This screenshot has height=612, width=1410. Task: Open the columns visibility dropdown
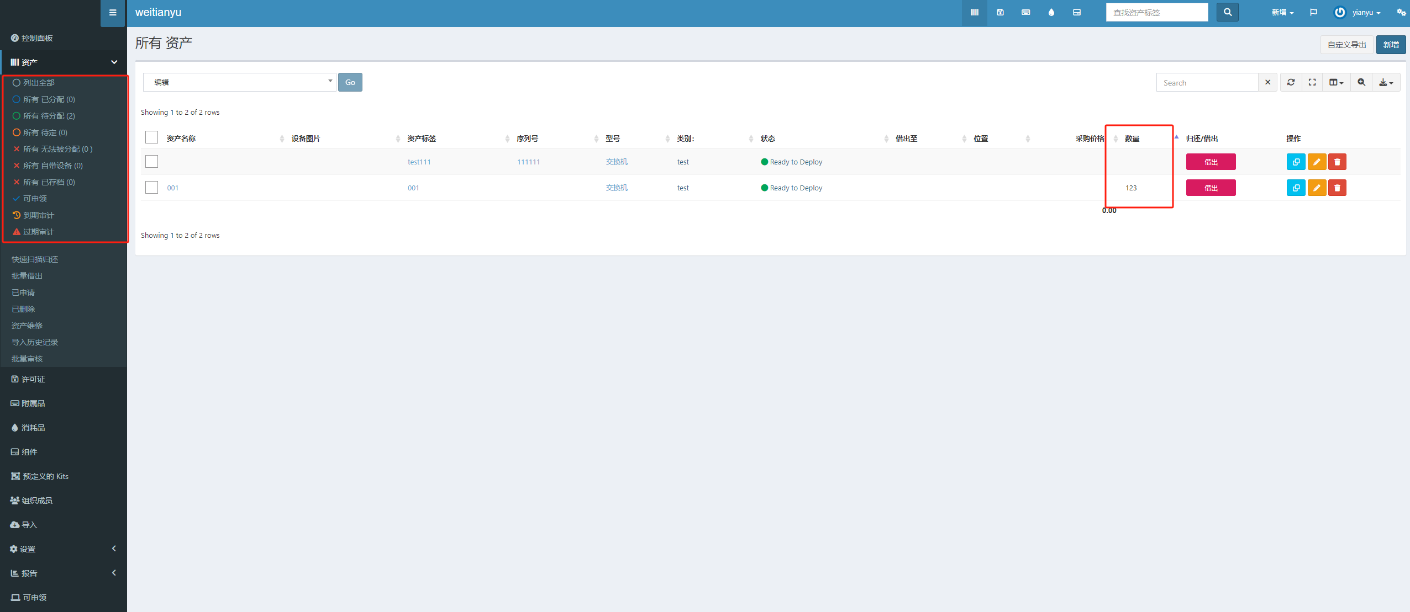coord(1336,82)
